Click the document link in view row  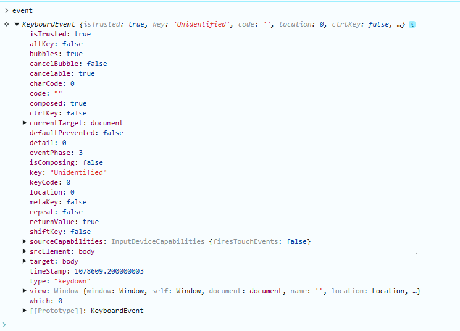266,291
